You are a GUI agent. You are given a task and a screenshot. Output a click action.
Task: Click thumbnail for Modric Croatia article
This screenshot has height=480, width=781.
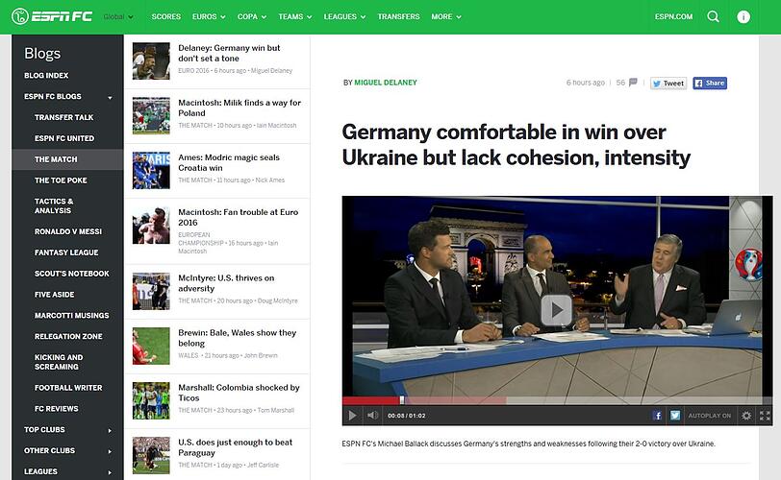[x=151, y=171]
